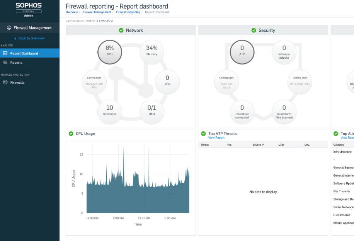Open Firewall Management in sidebar
Screen dimensions: 354x241
[30, 28]
